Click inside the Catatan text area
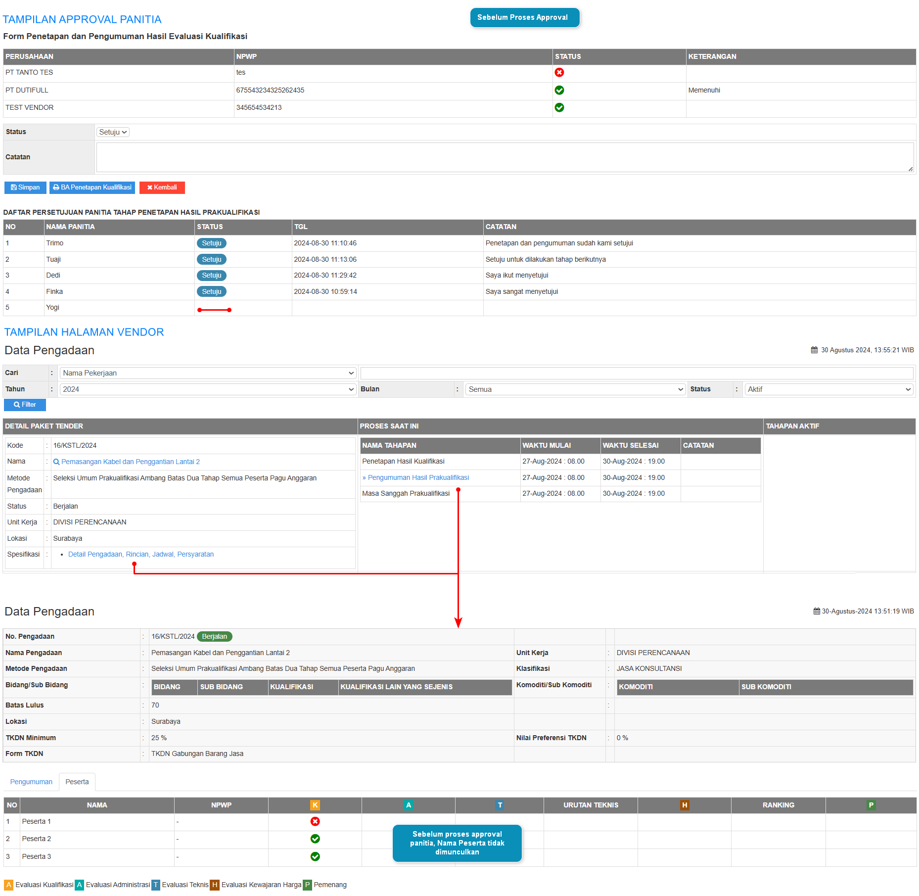 [505, 157]
